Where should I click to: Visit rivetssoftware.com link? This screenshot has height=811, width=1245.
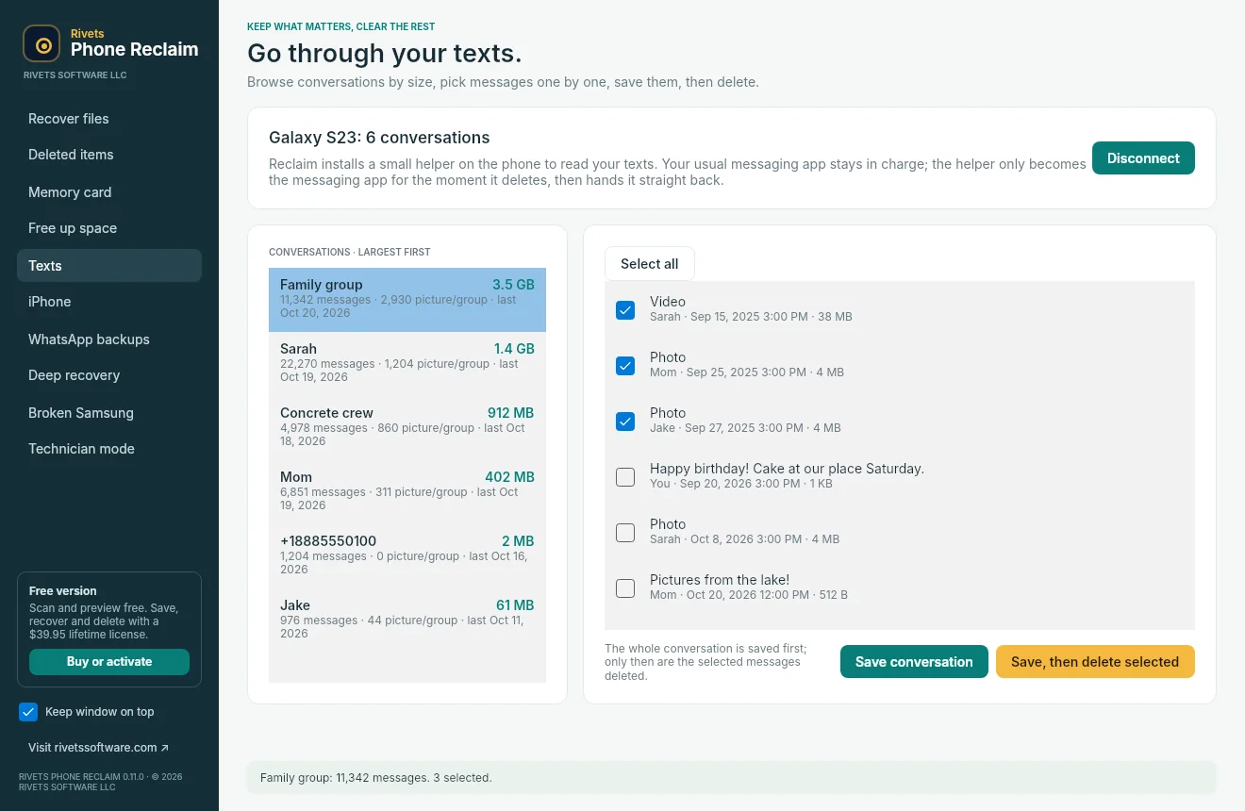(99, 748)
